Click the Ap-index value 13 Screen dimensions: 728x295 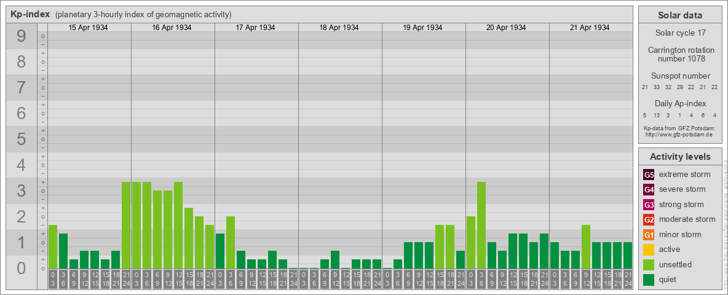point(657,115)
